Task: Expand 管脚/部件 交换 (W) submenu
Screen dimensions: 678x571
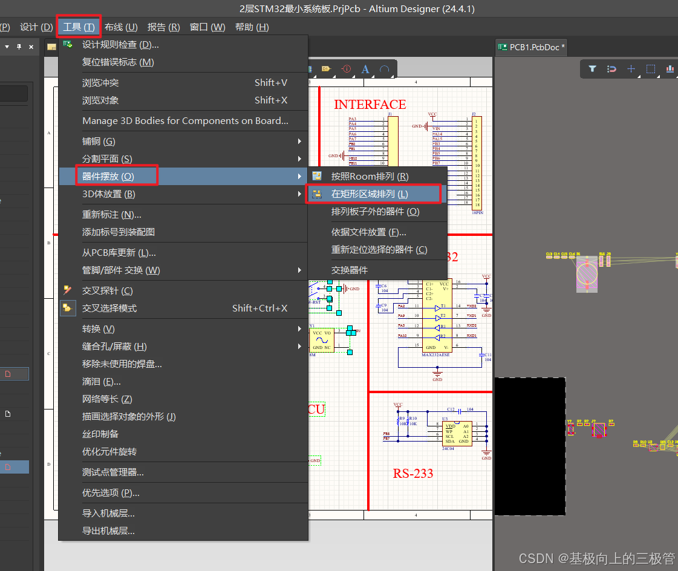Action: point(183,270)
